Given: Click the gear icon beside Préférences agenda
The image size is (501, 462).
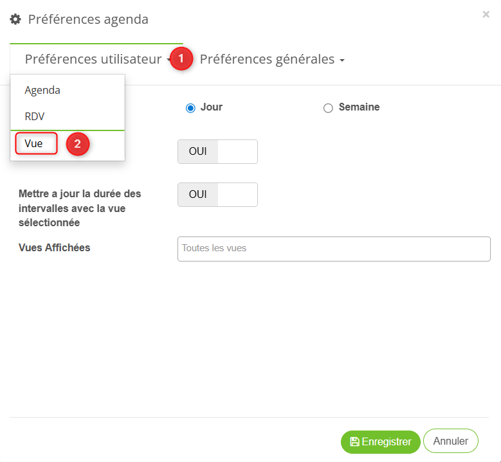Looking at the screenshot, I should tap(15, 19).
